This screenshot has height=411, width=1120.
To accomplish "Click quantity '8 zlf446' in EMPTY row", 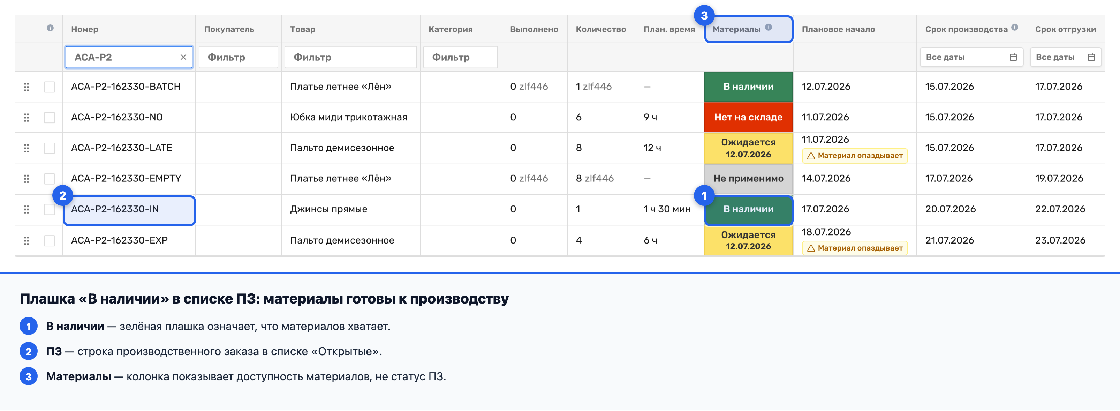I will [x=595, y=178].
